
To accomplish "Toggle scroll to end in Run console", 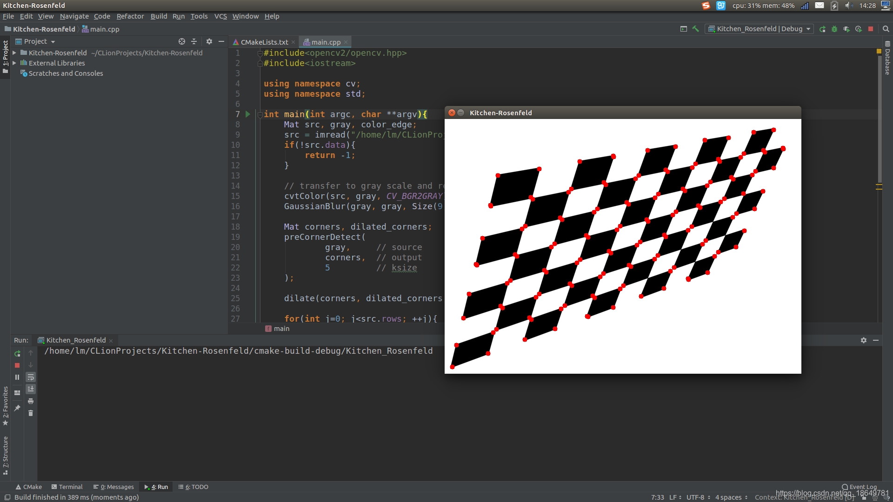I will [x=31, y=389].
